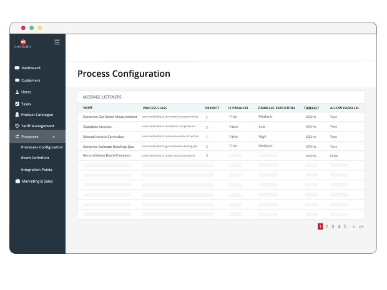Image resolution: width=387 pixels, height=290 pixels.
Task: Collapse the Processes menu arrow
Action: pos(53,137)
